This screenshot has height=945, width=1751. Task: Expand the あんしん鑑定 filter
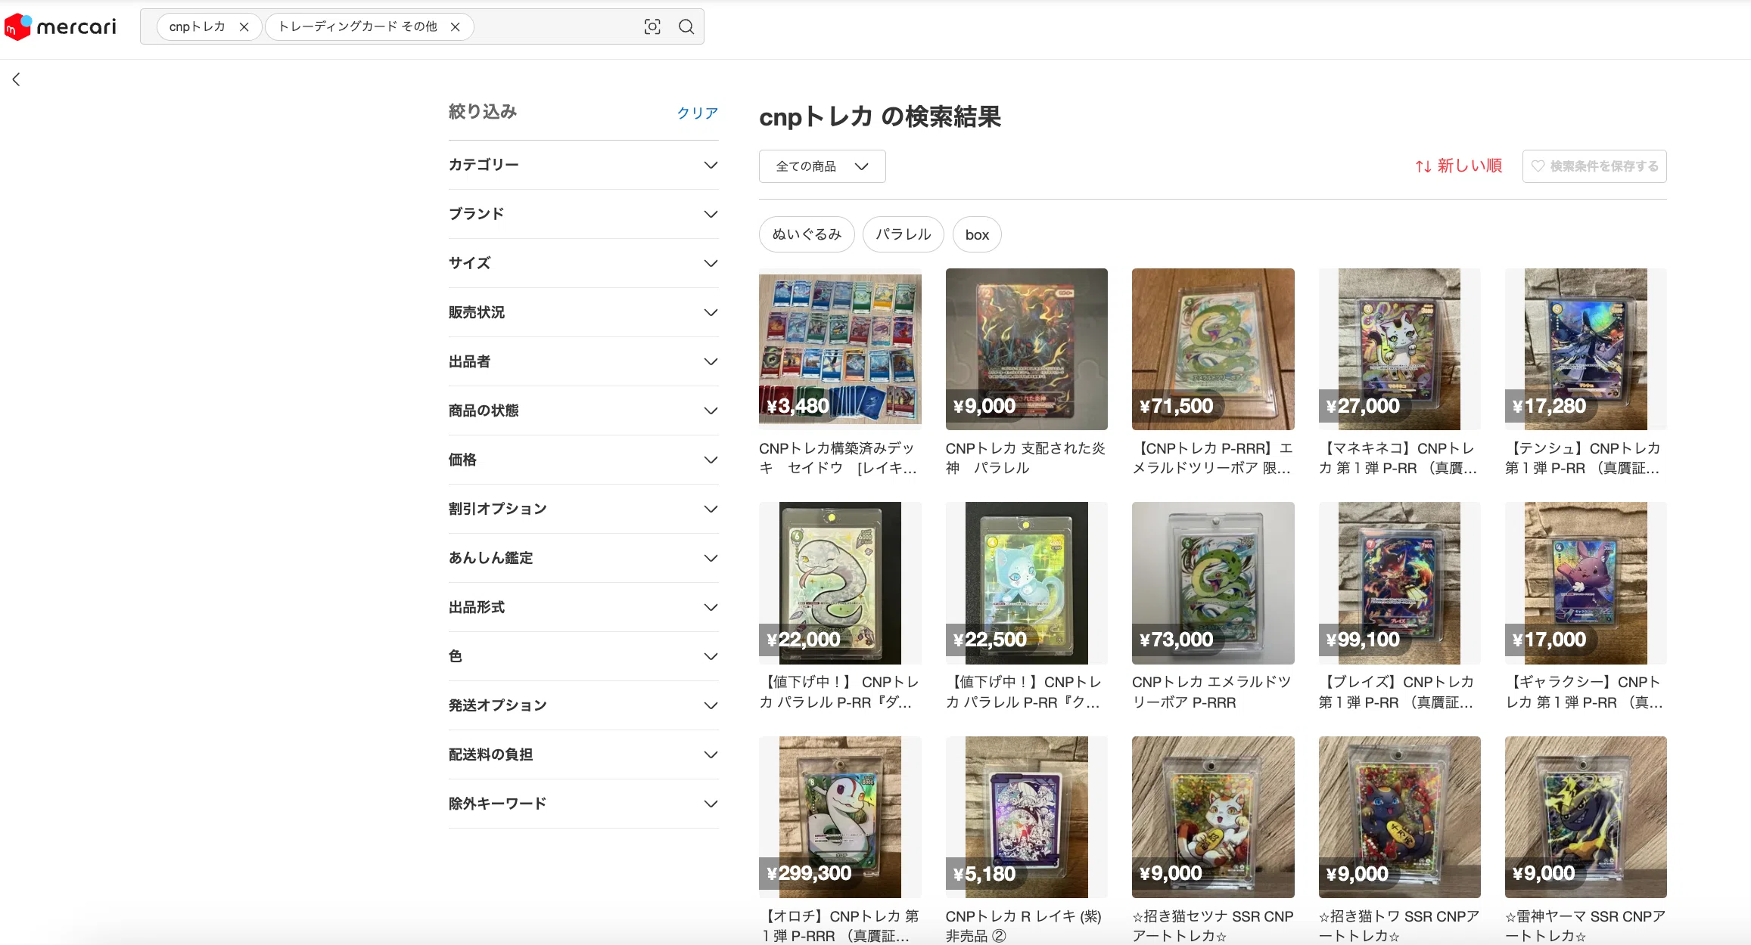[583, 558]
